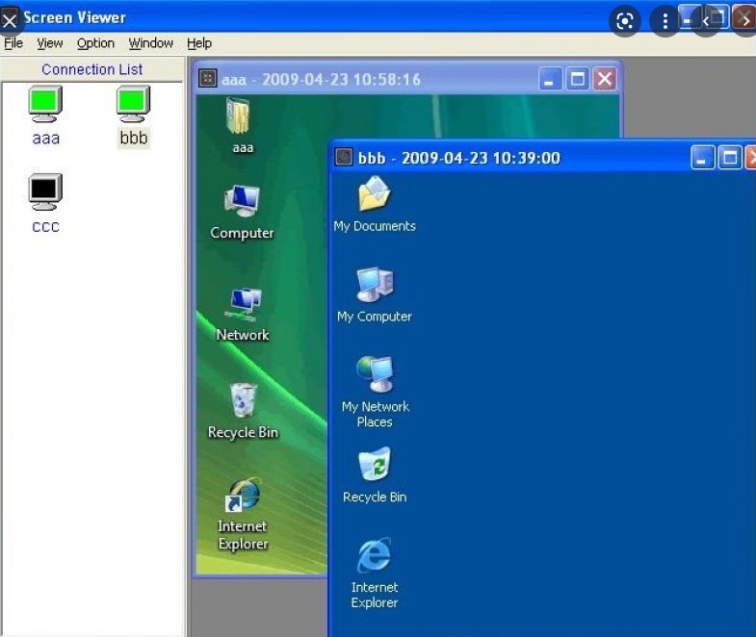This screenshot has height=637, width=756.
Task: Open My Documents icon in bbb window
Action: [x=374, y=193]
